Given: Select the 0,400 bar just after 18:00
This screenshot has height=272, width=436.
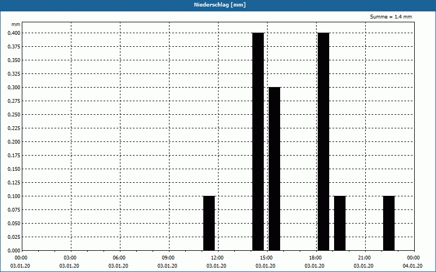Looking at the screenshot, I should (x=323, y=141).
